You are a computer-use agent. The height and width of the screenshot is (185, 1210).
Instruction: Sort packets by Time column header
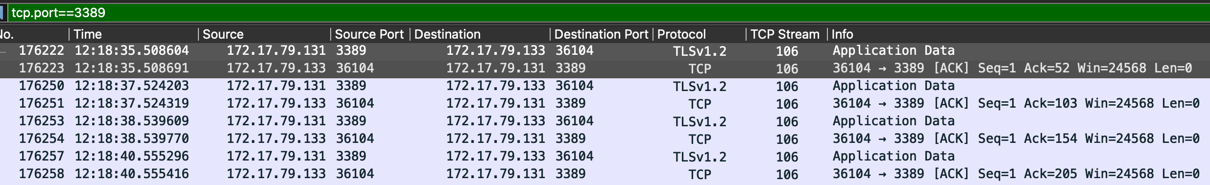133,34
